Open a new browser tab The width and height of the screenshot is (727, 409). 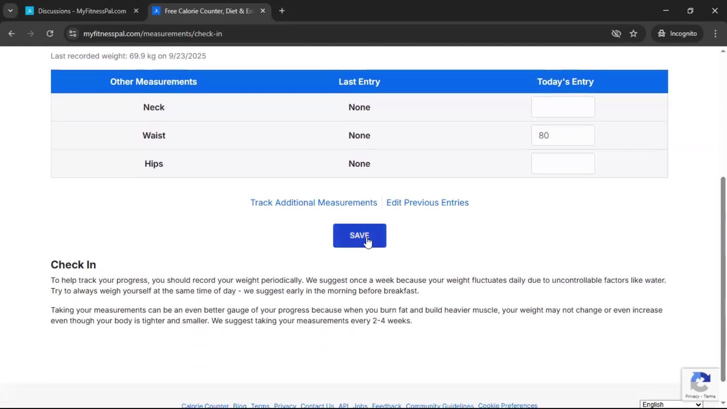tap(282, 11)
